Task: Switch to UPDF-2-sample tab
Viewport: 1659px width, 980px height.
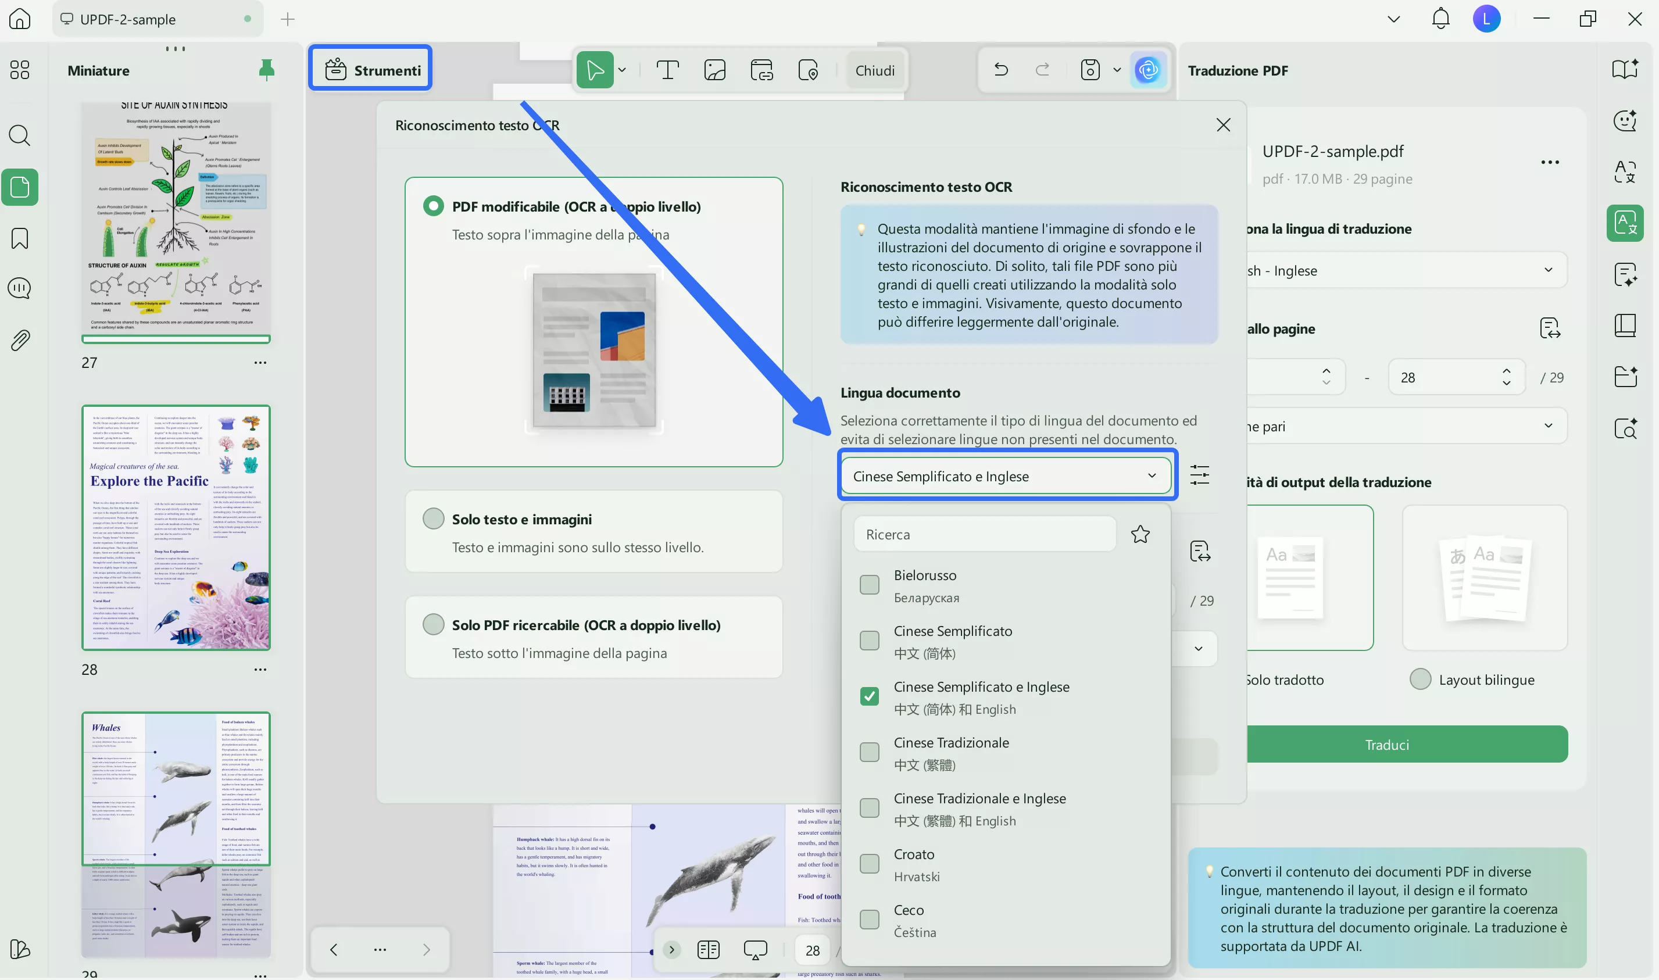Action: pyautogui.click(x=128, y=19)
